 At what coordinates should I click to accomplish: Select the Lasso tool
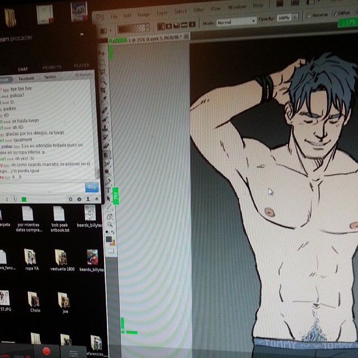pyautogui.click(x=102, y=72)
